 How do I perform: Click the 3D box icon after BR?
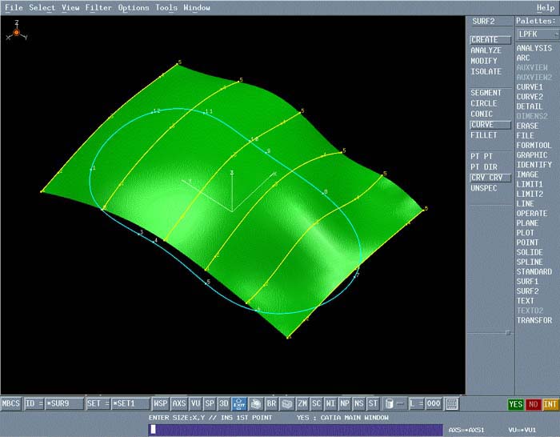pyautogui.click(x=287, y=403)
